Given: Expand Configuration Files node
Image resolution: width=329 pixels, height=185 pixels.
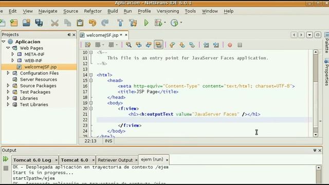Looking at the screenshot, I should pyautogui.click(x=8, y=73).
